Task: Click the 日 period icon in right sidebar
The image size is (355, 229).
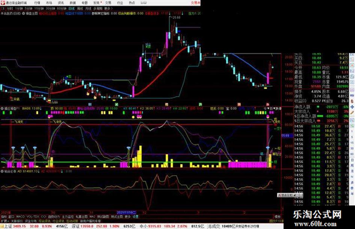Action: coord(352,160)
